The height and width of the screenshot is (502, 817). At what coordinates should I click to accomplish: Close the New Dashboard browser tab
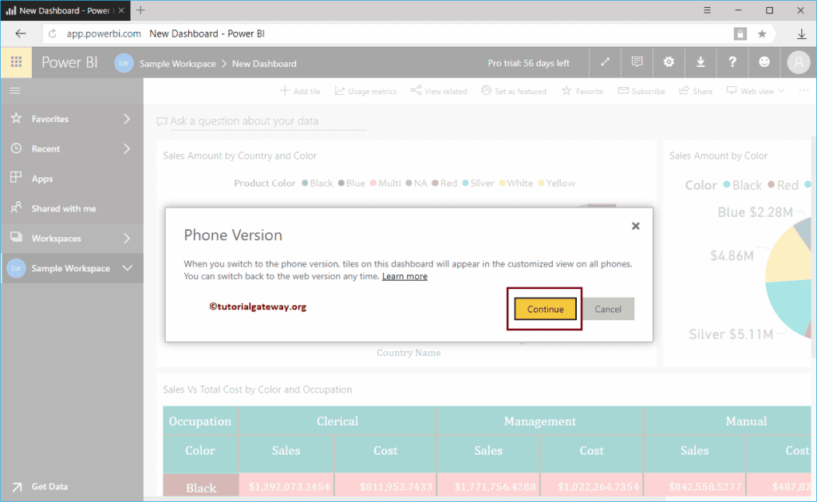tap(121, 10)
